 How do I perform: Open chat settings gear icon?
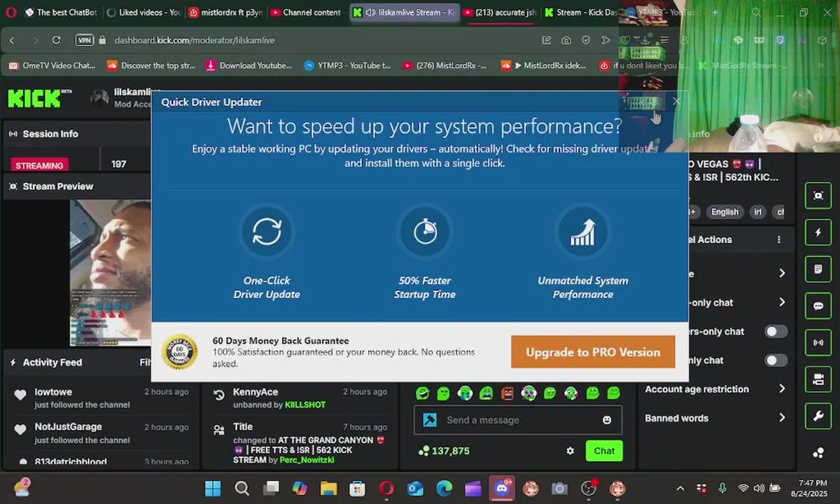(570, 451)
